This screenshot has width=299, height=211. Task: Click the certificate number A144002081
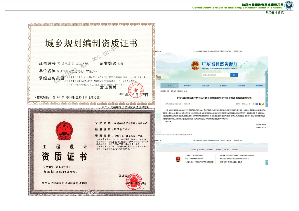click(x=63, y=167)
